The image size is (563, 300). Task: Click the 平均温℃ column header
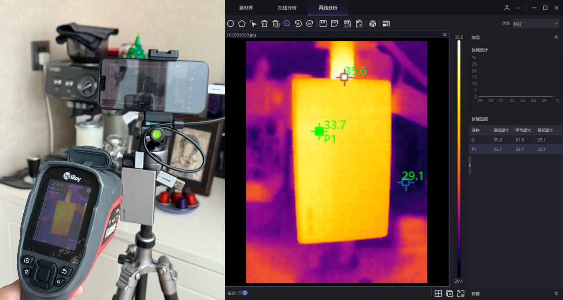[523, 130]
